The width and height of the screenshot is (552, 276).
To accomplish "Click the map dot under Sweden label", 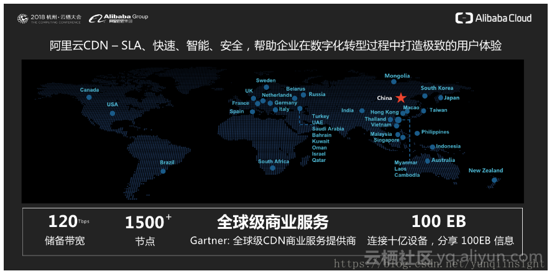I will click(x=267, y=87).
